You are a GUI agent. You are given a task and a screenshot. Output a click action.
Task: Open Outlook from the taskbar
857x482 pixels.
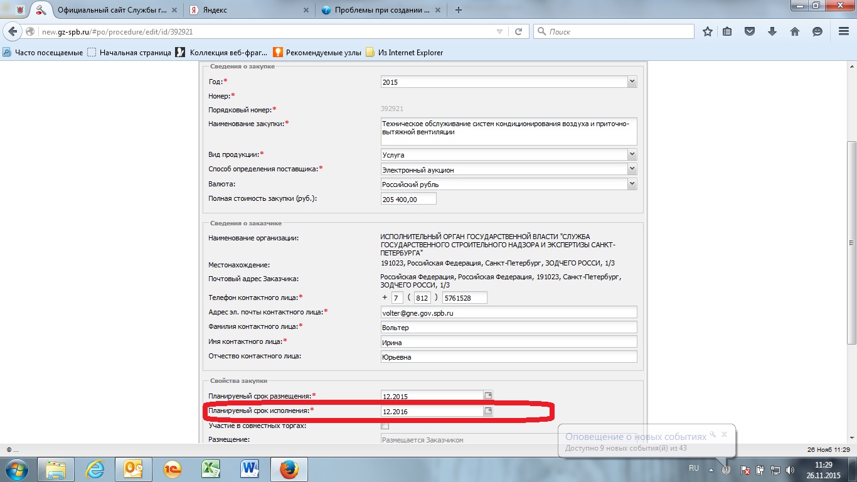(x=134, y=469)
